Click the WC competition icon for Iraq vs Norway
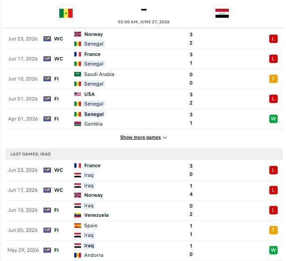 [47, 190]
